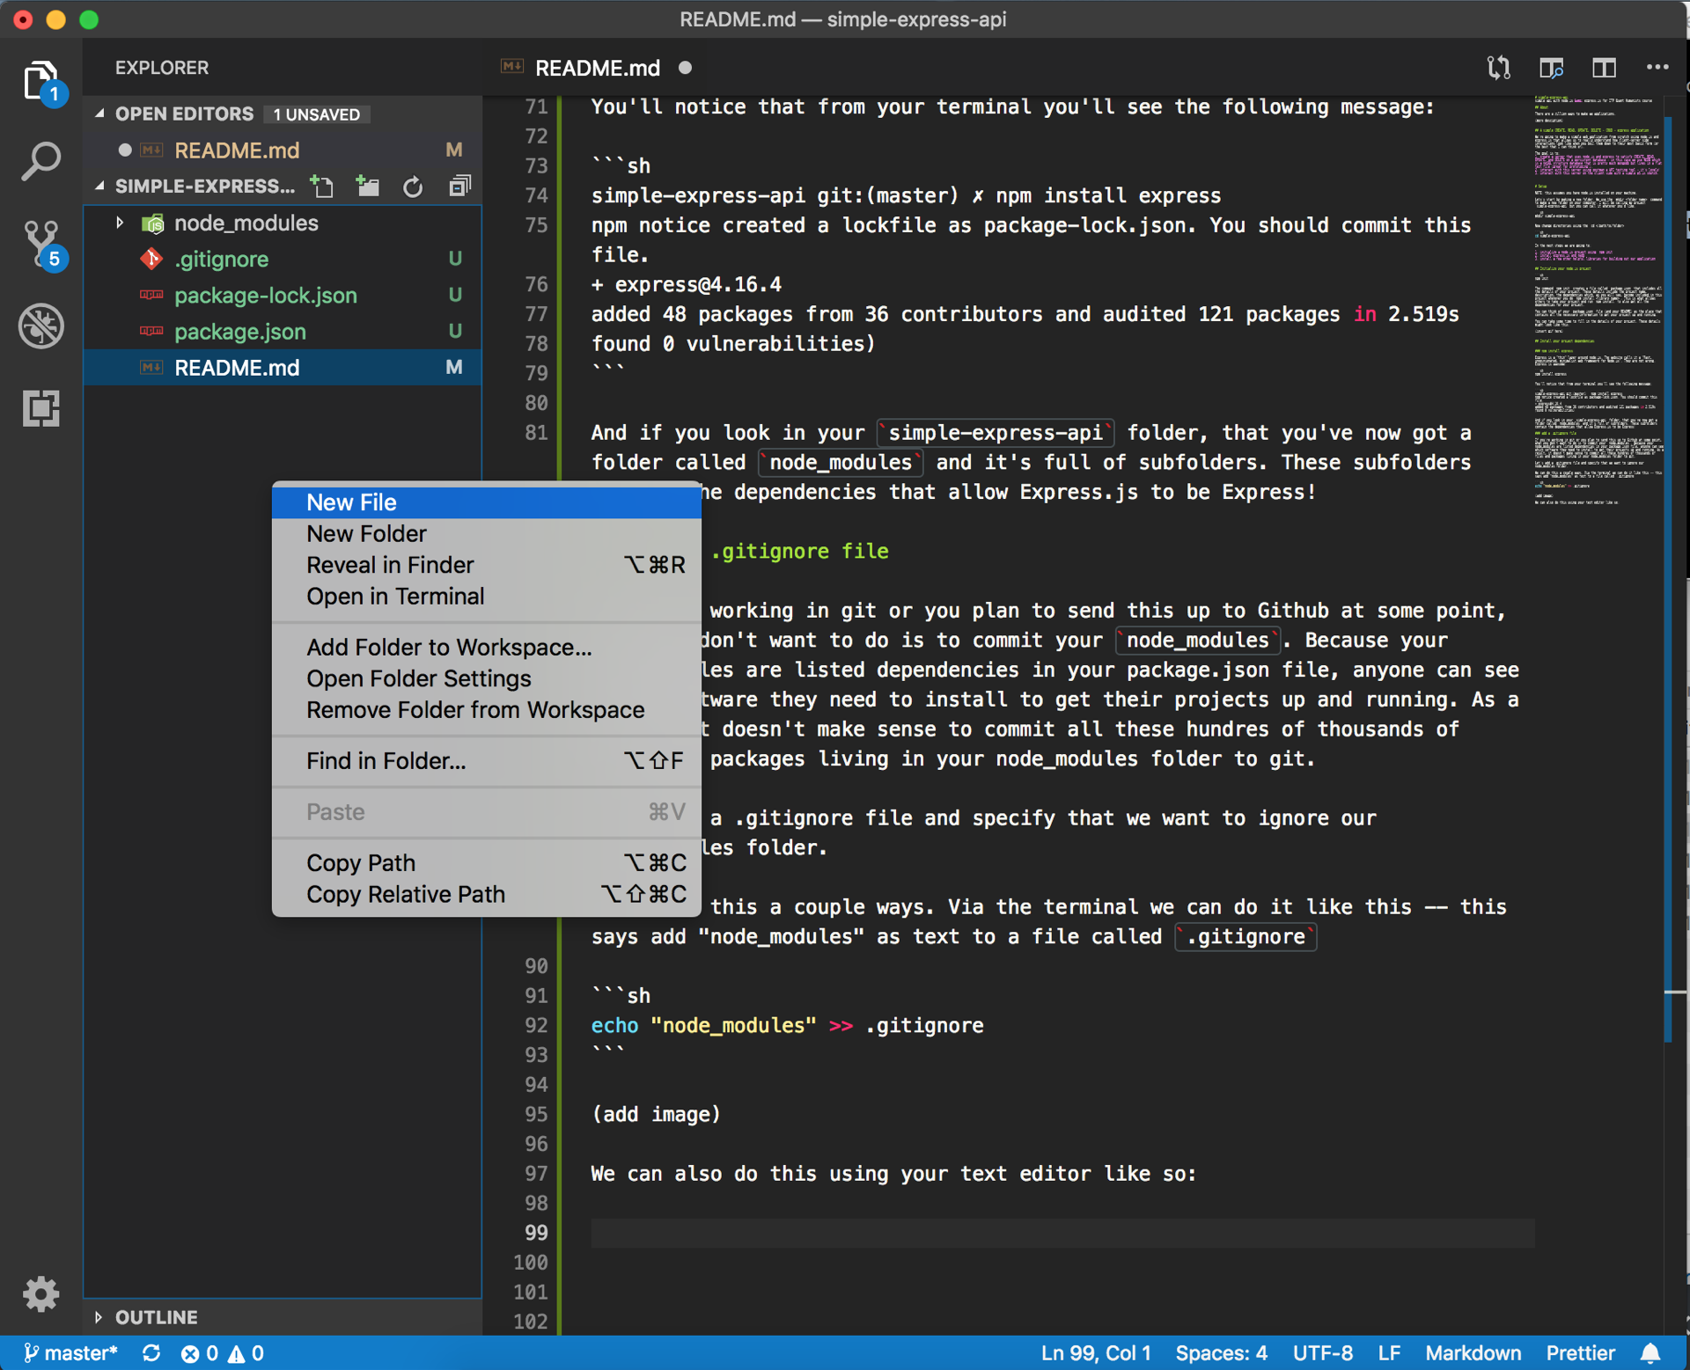Open the markdown preview to the side
1690x1370 pixels.
1551,68
